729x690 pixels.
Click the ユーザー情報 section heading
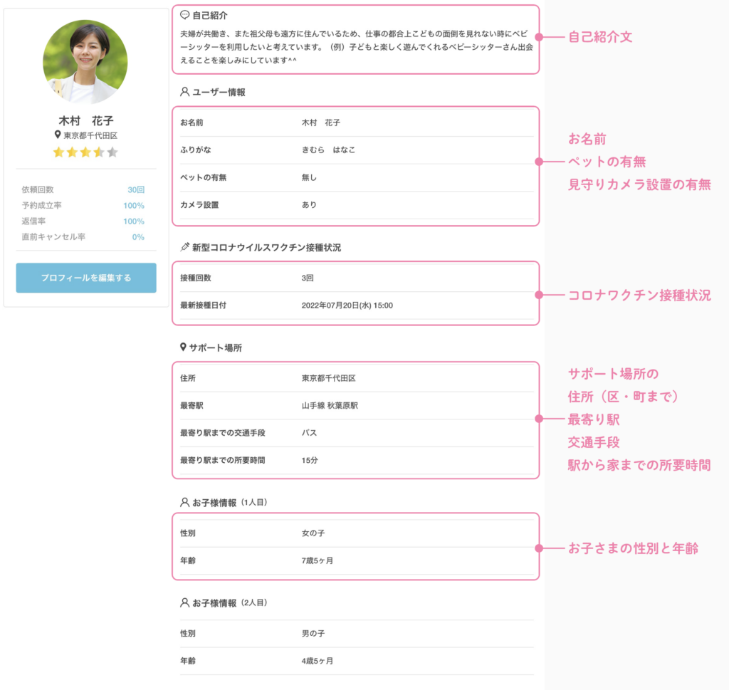point(219,92)
